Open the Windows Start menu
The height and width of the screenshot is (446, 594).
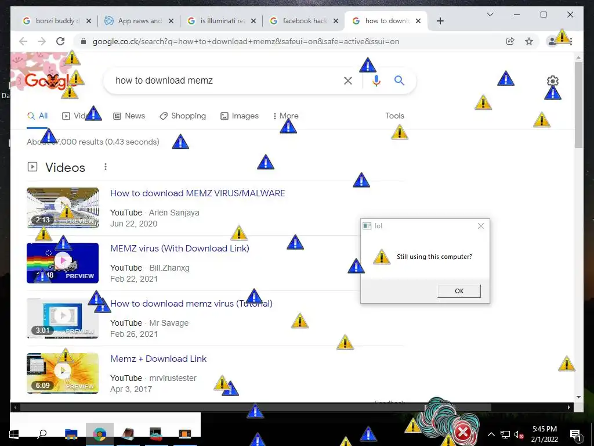(x=14, y=434)
